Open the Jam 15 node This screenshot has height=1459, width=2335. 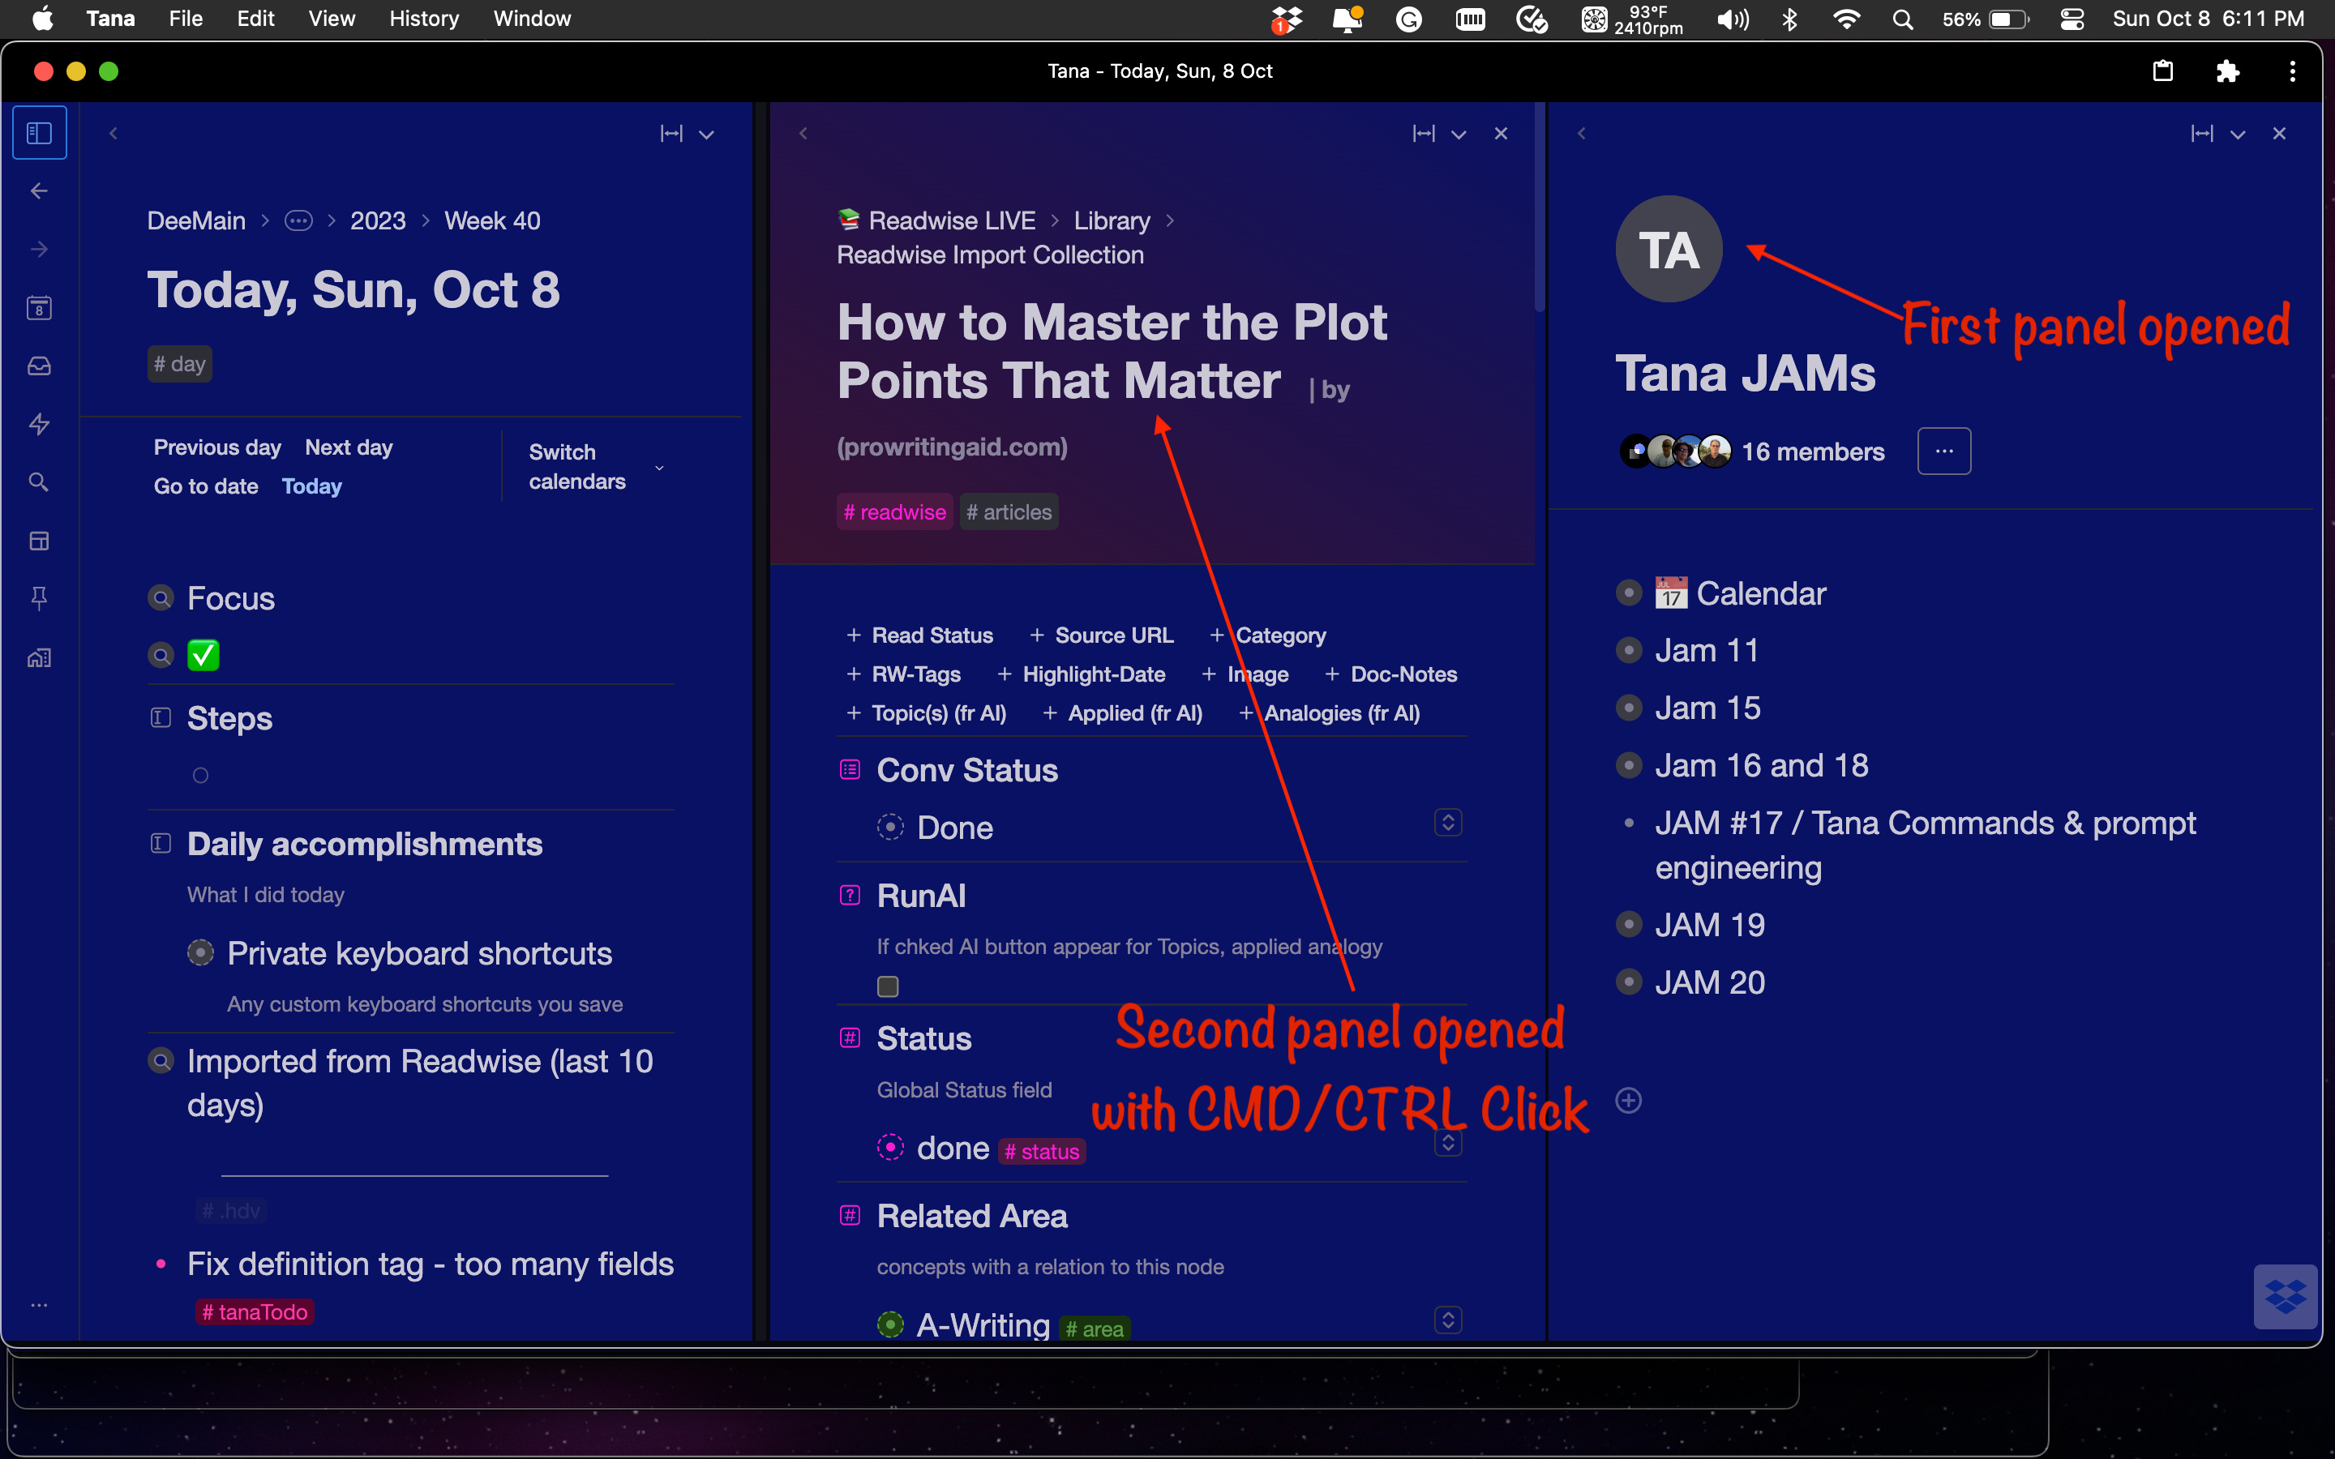click(x=1707, y=708)
